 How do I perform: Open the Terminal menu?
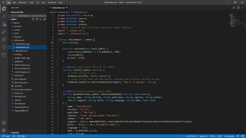tap(52, 2)
